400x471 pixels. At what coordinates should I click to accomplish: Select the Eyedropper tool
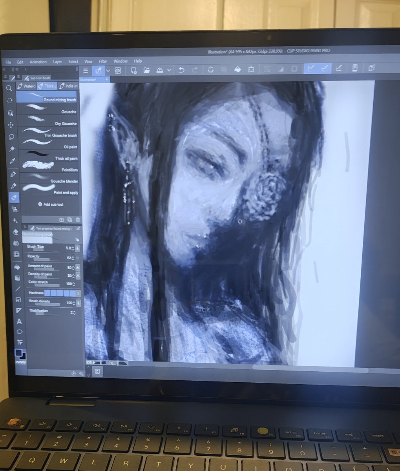pos(12,161)
